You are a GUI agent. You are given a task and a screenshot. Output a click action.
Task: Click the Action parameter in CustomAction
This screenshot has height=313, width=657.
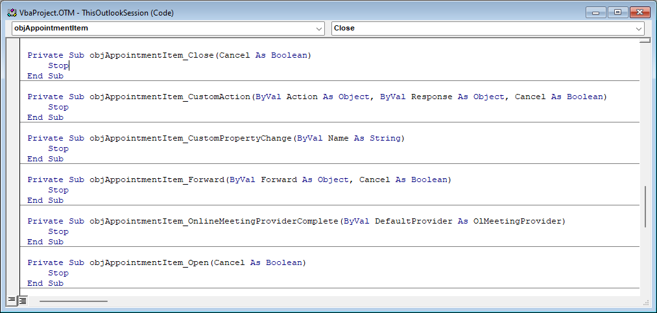coord(302,97)
